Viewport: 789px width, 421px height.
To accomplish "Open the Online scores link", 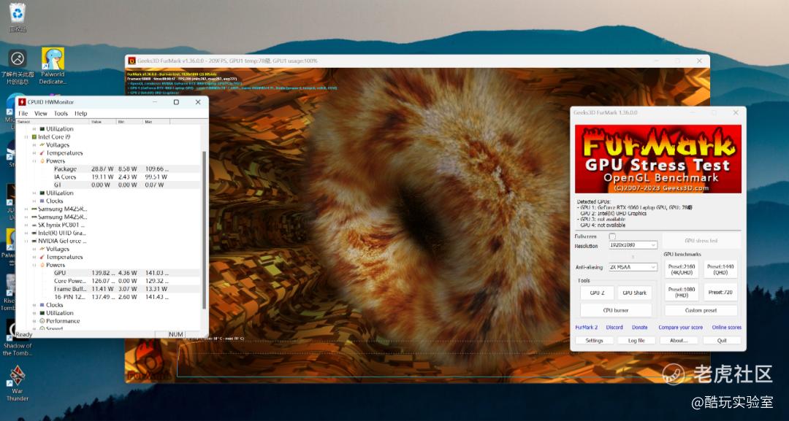I will point(727,328).
